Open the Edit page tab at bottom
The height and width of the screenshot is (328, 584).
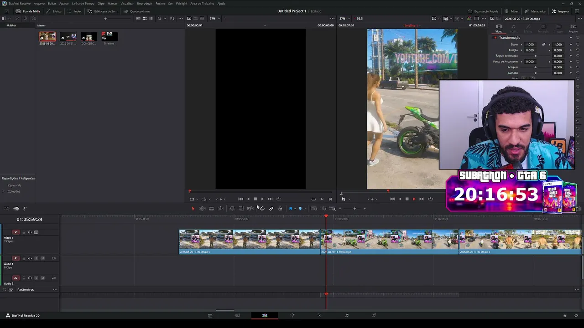265,315
